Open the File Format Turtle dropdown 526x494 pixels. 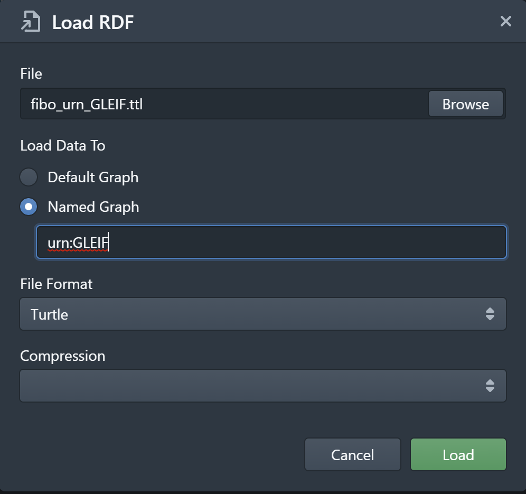click(262, 314)
